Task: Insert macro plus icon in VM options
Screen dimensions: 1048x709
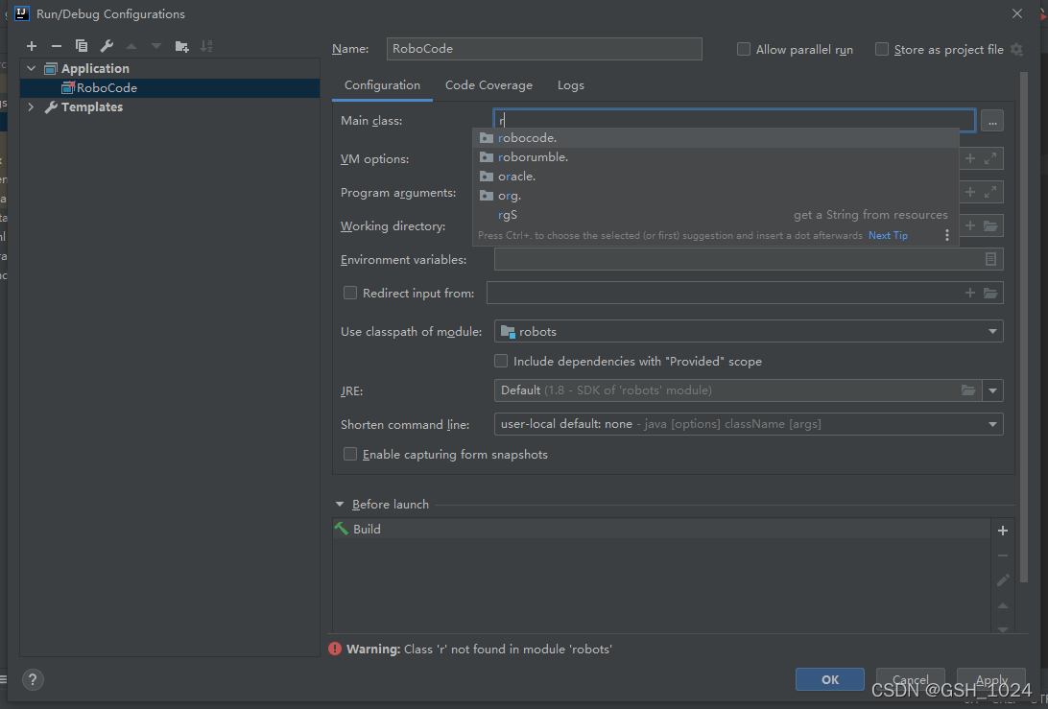Action: tap(970, 158)
